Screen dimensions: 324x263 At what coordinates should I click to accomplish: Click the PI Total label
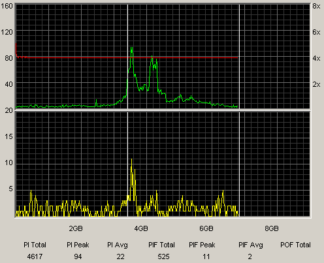click(35, 245)
